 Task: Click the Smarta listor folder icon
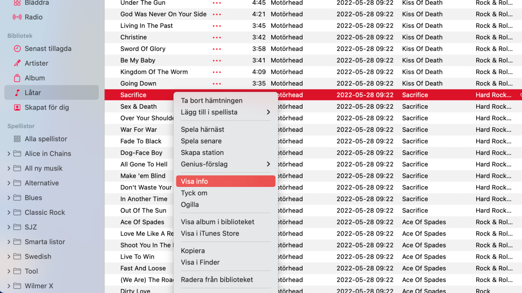click(x=17, y=242)
